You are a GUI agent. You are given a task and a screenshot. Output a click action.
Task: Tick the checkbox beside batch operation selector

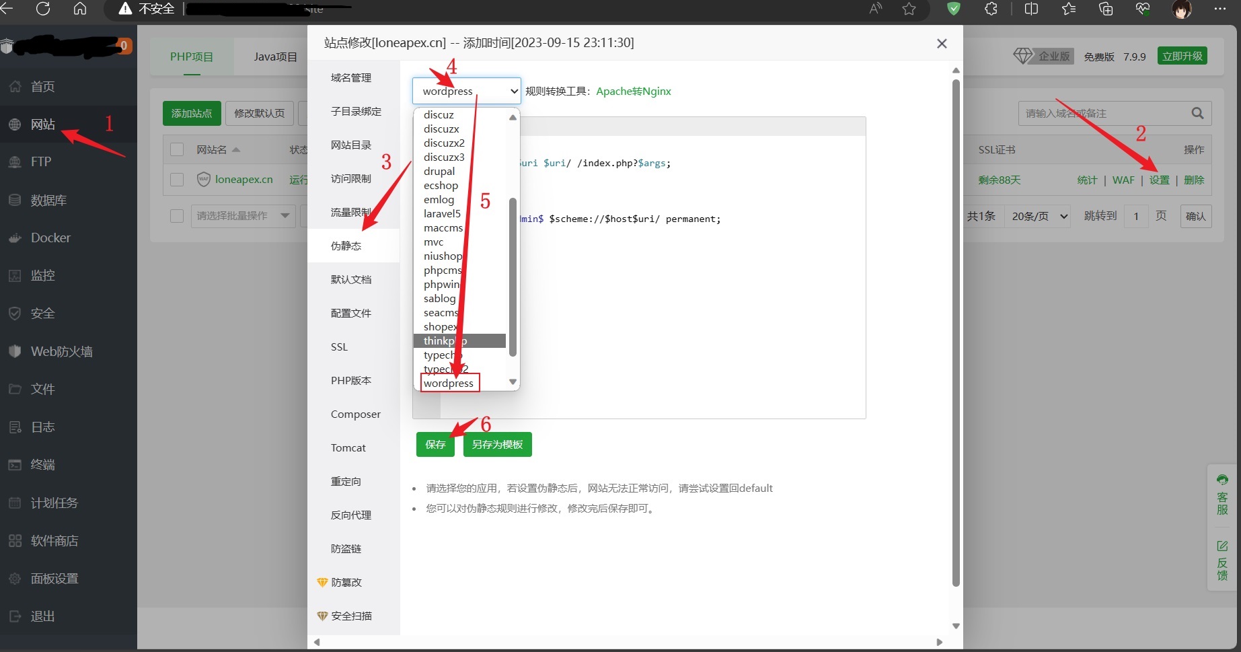177,216
